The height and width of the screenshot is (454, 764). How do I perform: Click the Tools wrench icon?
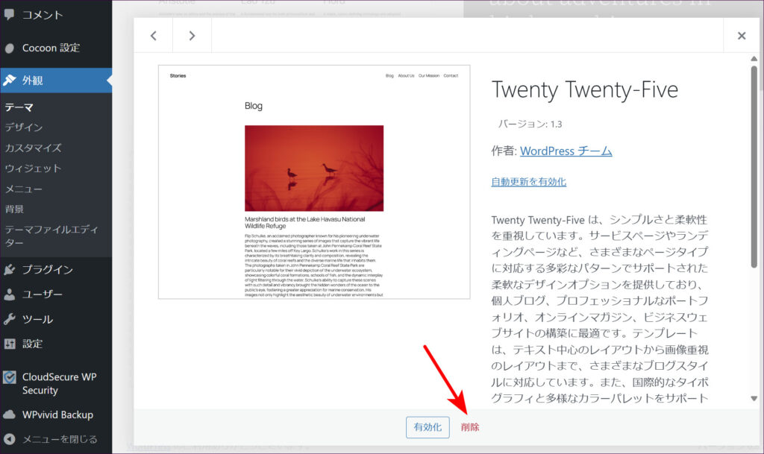click(10, 319)
